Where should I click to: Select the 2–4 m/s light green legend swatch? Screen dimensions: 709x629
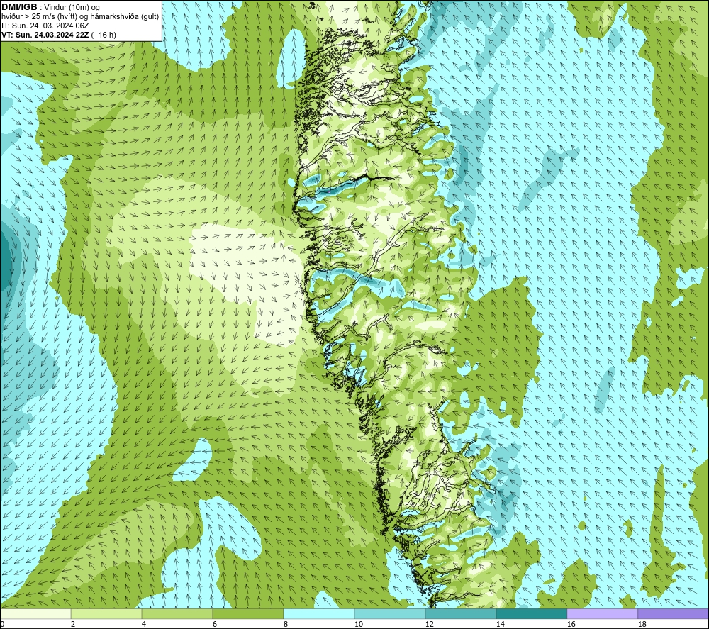click(106, 613)
